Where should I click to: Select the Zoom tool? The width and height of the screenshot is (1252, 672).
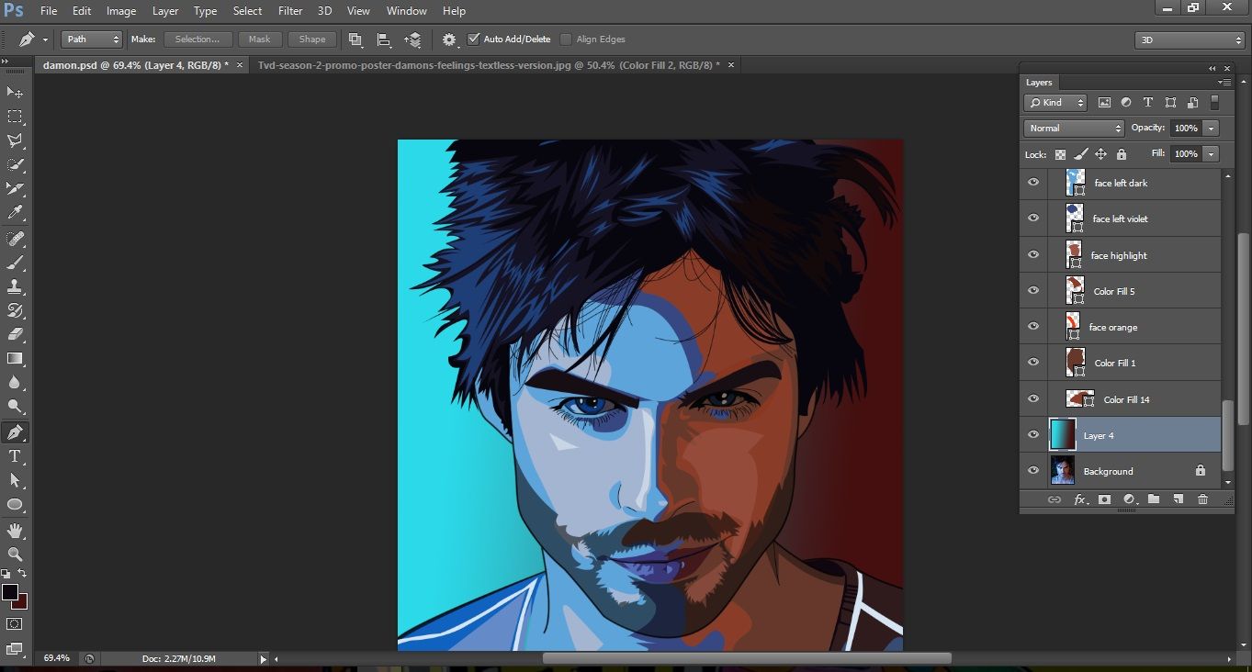click(x=15, y=554)
